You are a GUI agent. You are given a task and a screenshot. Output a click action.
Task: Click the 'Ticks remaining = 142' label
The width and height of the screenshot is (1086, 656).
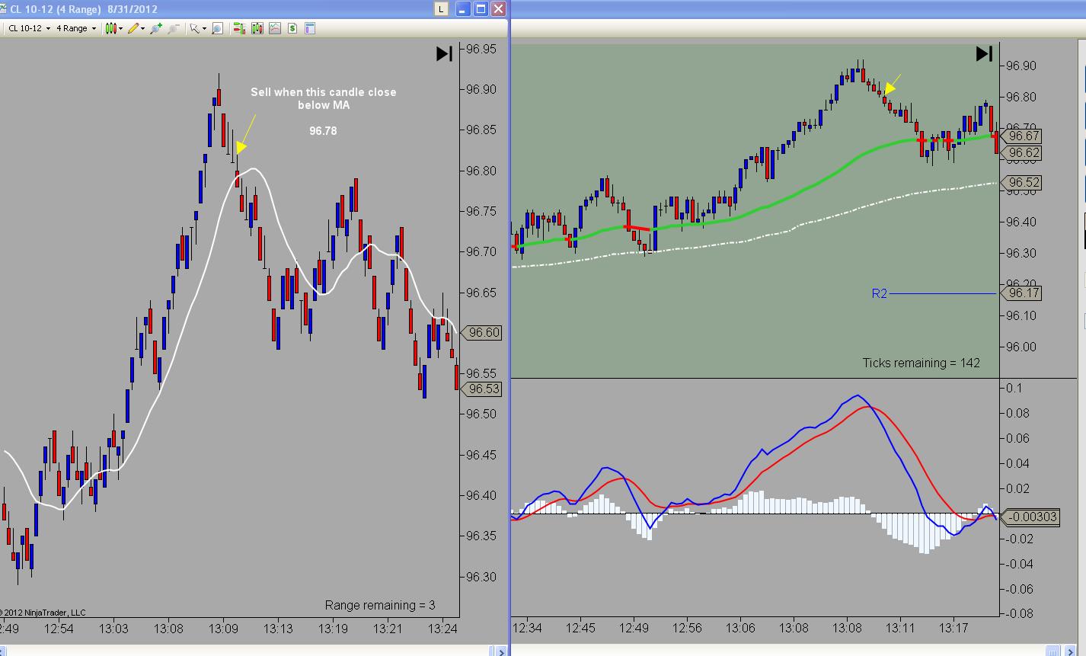(921, 363)
